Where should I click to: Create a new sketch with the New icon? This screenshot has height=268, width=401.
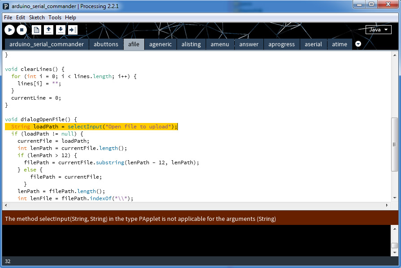pyautogui.click(x=37, y=30)
